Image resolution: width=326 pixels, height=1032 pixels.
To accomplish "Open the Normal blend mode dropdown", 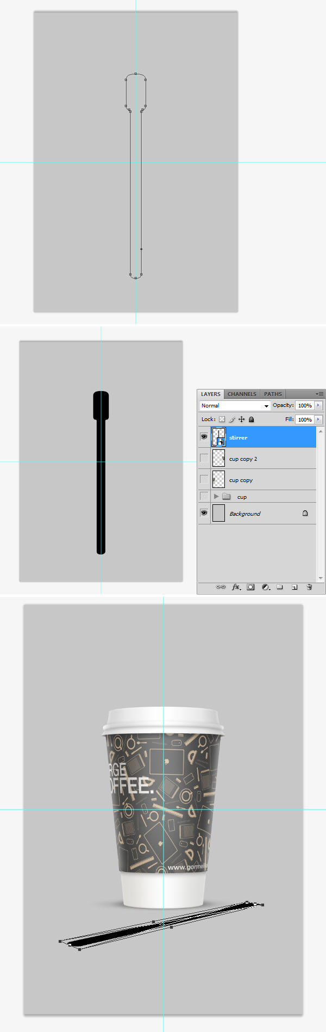I will tap(235, 406).
